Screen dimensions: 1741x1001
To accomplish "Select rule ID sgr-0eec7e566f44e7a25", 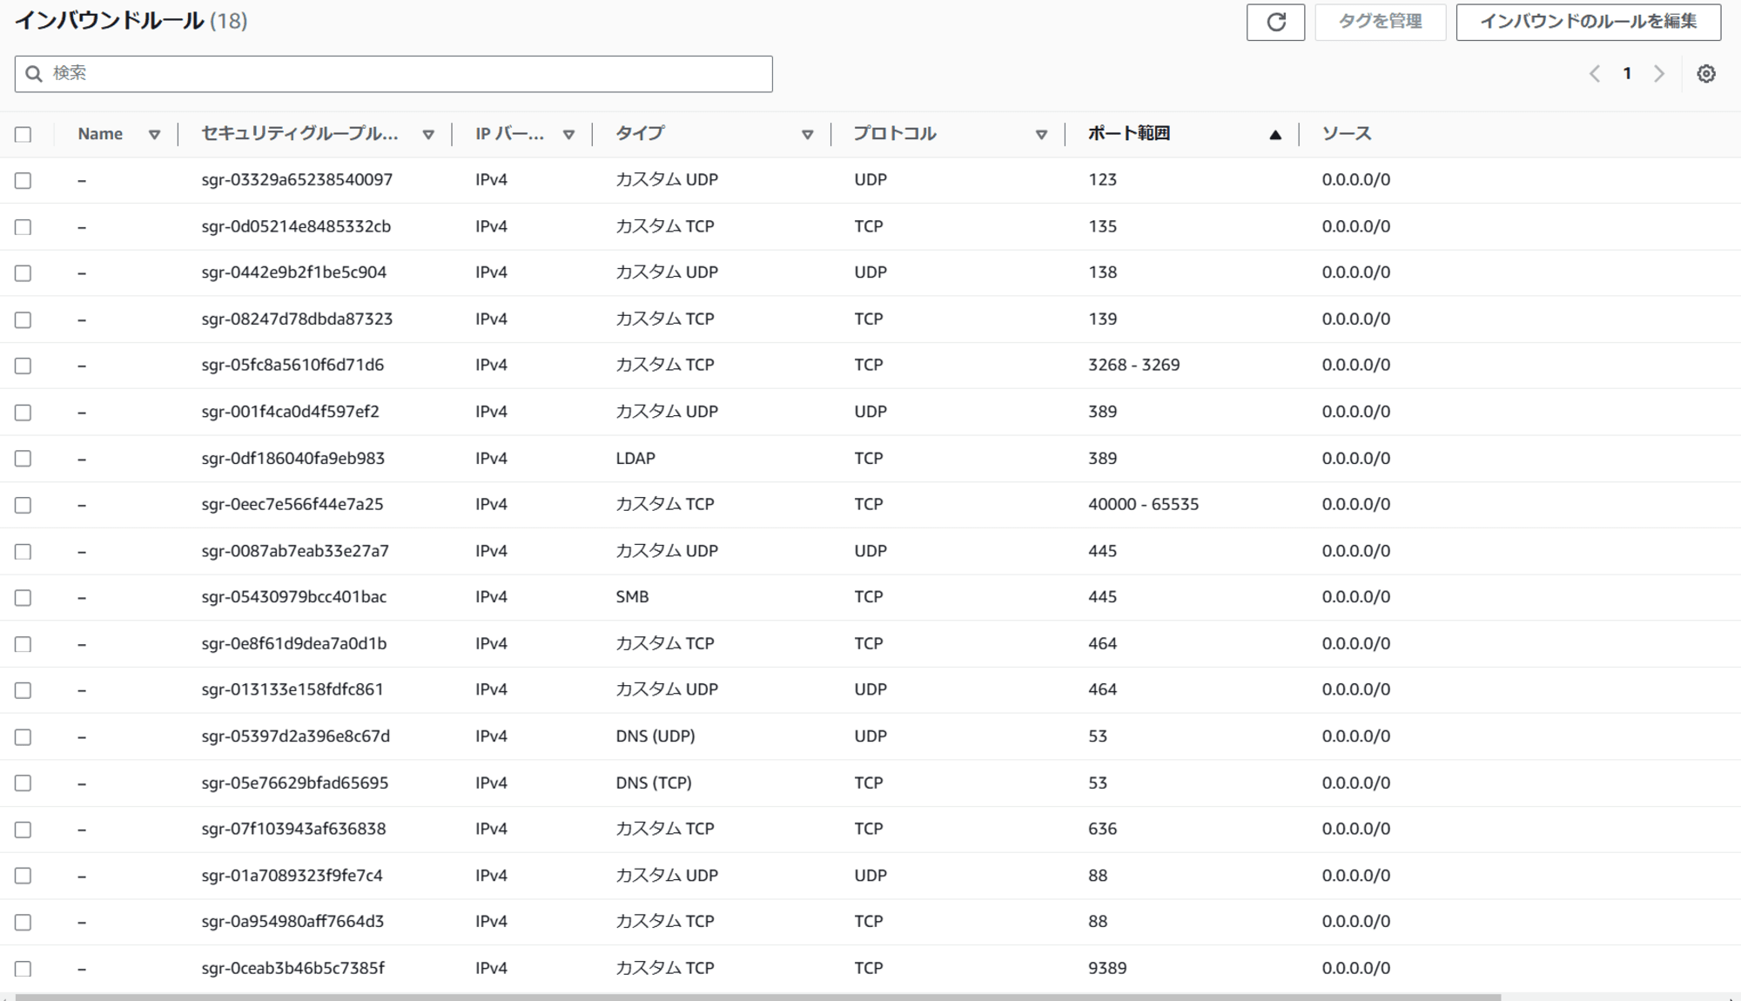I will (292, 504).
